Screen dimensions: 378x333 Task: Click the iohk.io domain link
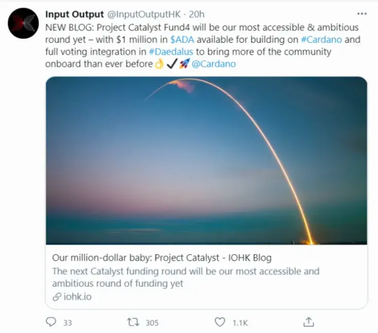pyautogui.click(x=78, y=296)
